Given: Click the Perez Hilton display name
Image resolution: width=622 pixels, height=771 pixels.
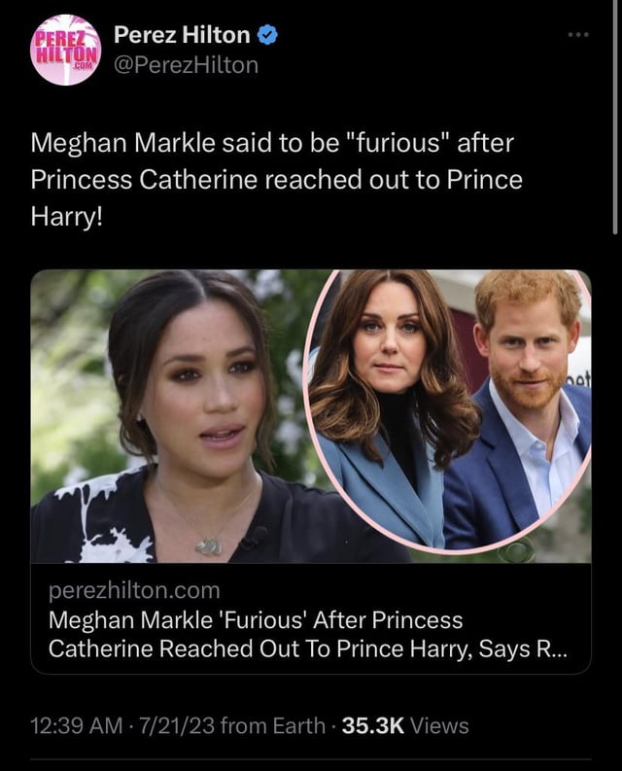Looking at the screenshot, I should 182,35.
